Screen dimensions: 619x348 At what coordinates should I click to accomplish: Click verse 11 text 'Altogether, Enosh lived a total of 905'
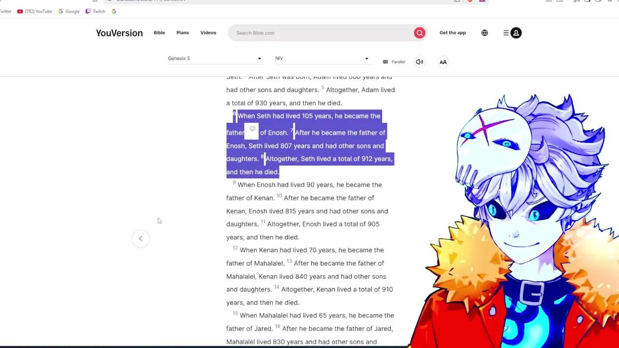click(323, 224)
